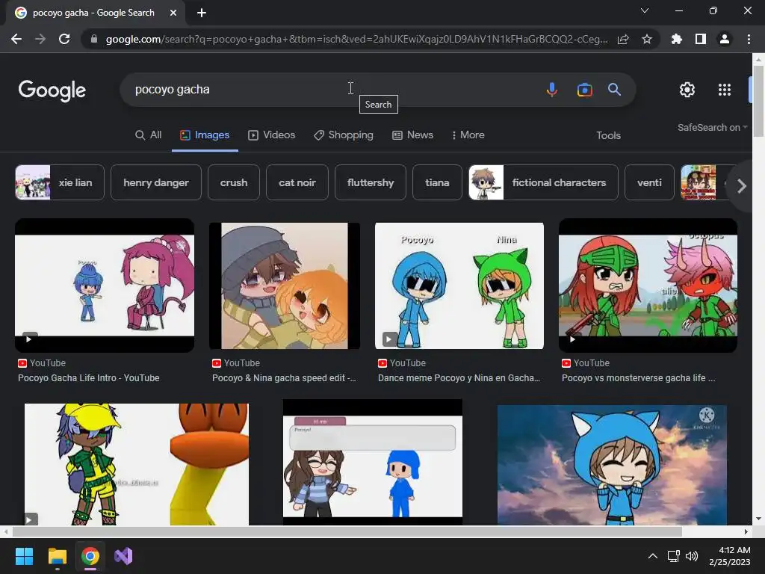Viewport: 765px width, 574px height.
Task: Open the yellow-cap character with duck thumbnail
Action: (137, 464)
